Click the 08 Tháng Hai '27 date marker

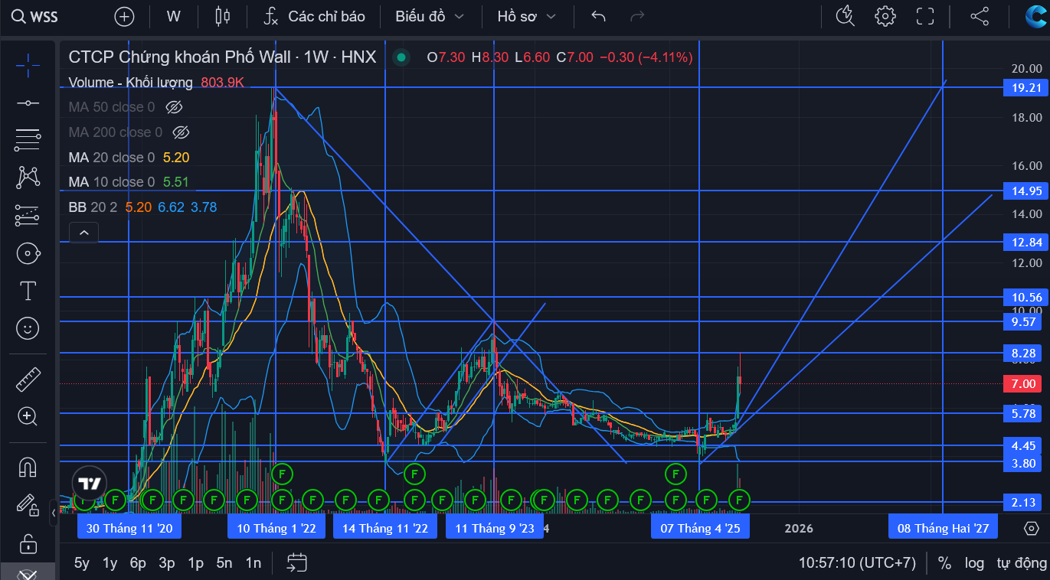pos(943,528)
